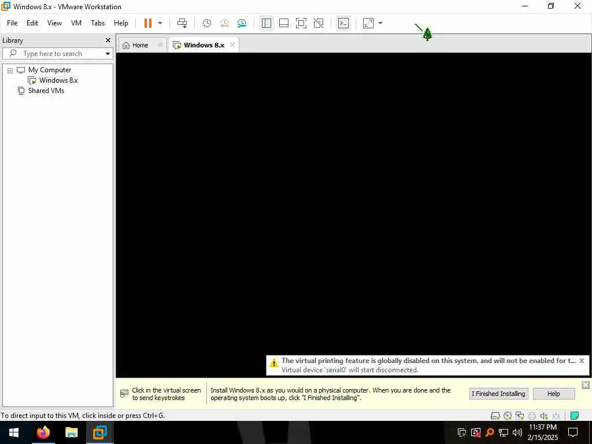The image size is (592, 444).
Task: Select Windows 8.x in library tree
Action: (x=58, y=80)
